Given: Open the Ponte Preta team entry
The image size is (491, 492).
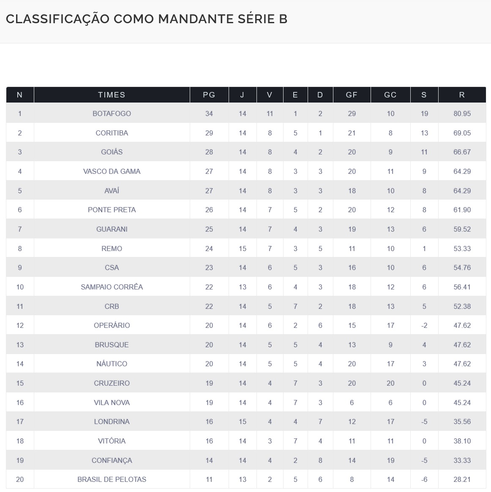Looking at the screenshot, I should [x=112, y=210].
